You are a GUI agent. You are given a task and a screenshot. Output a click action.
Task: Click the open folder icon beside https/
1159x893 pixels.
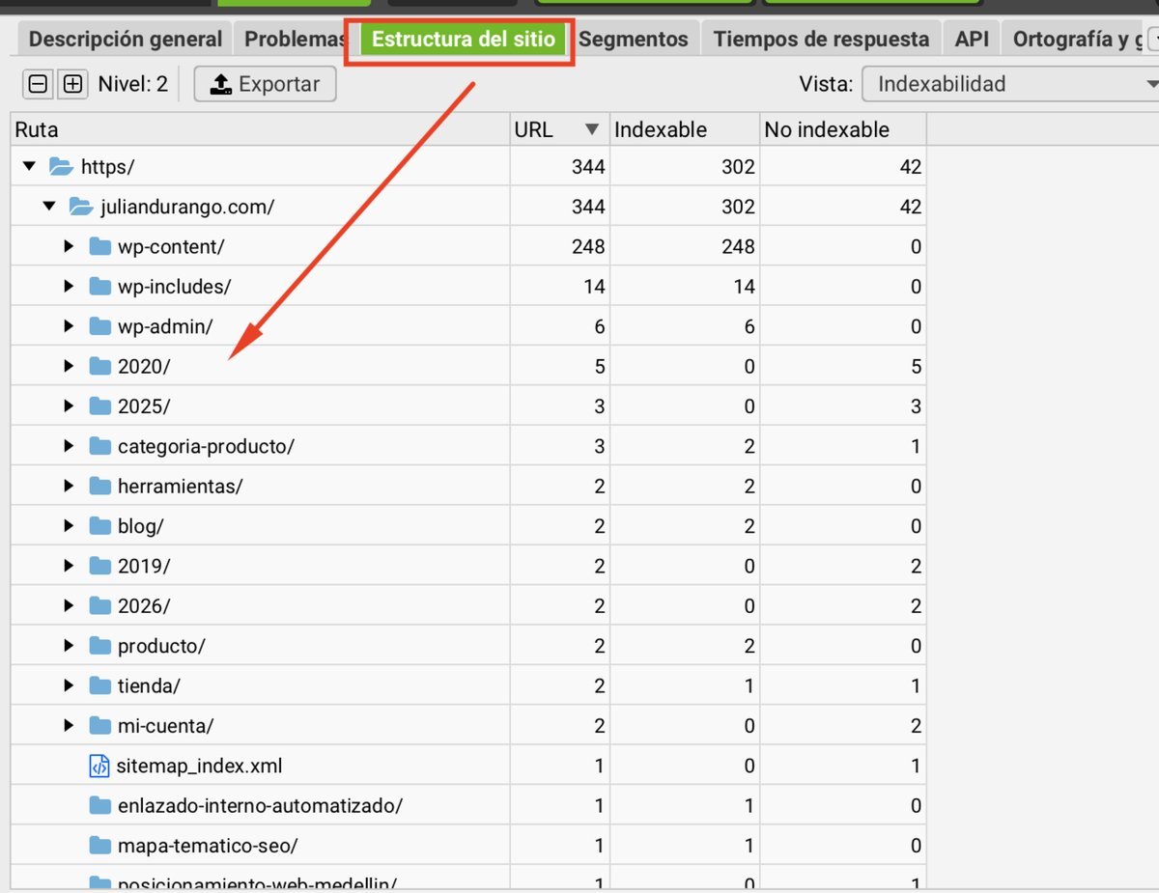tap(62, 165)
